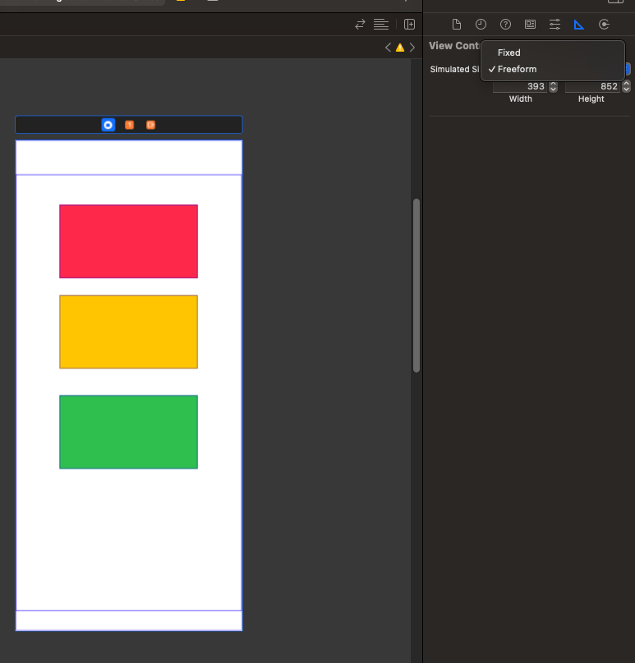
Task: Select the red view on canvas
Action: click(x=128, y=241)
